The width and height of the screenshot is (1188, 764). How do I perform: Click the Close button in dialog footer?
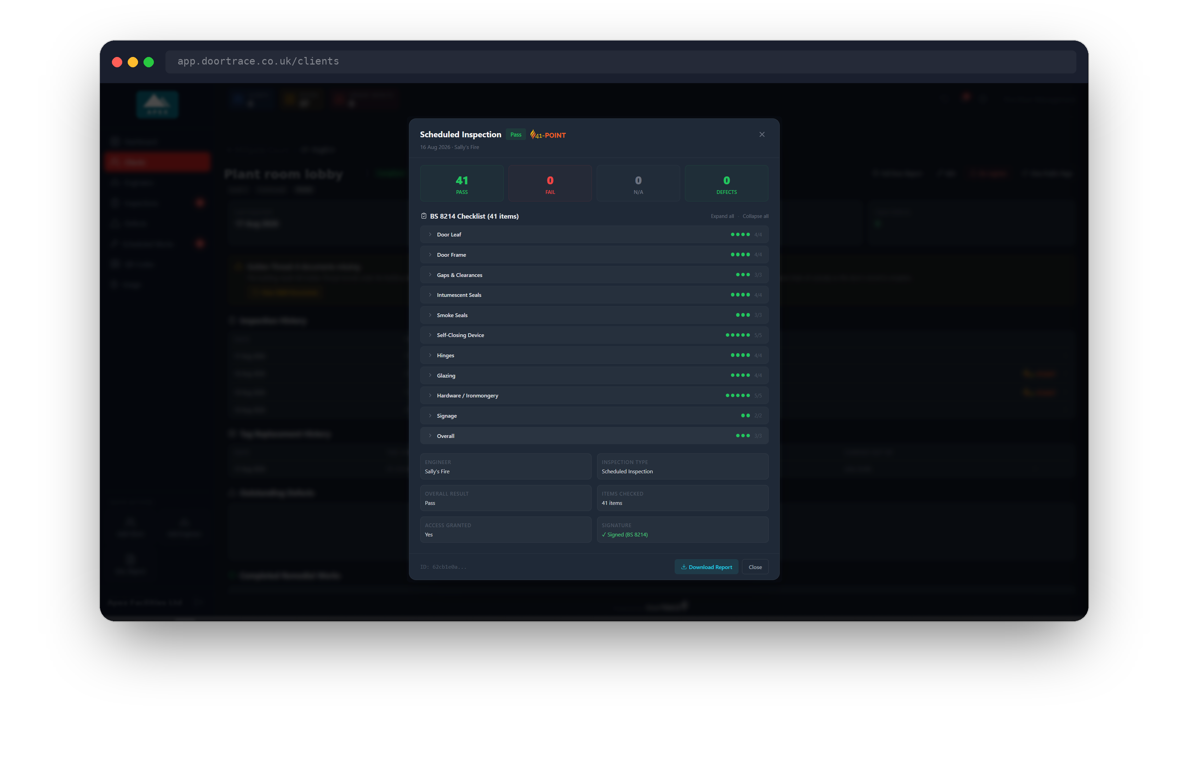[755, 567]
